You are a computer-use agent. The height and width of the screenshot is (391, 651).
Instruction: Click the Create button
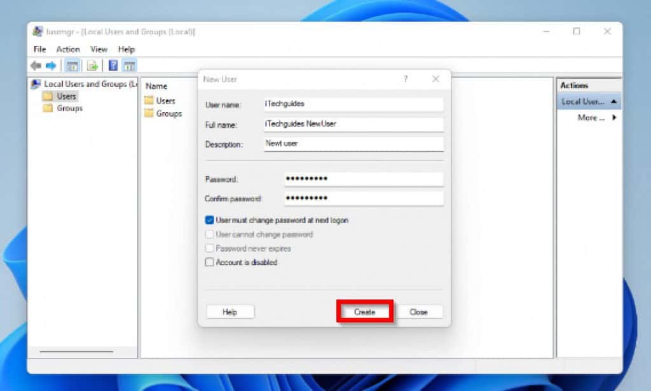point(364,312)
